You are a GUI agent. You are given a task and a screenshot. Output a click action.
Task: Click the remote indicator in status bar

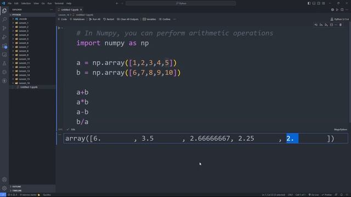click(x=3, y=195)
